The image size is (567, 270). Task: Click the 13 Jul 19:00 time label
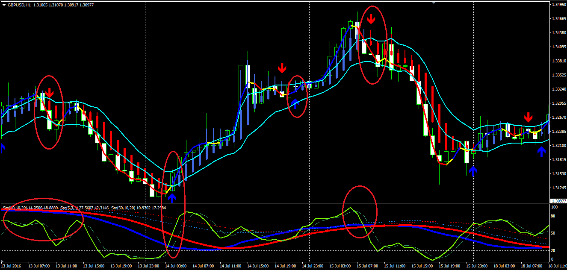(121, 266)
